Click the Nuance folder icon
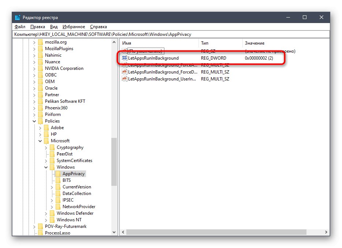 [40, 62]
